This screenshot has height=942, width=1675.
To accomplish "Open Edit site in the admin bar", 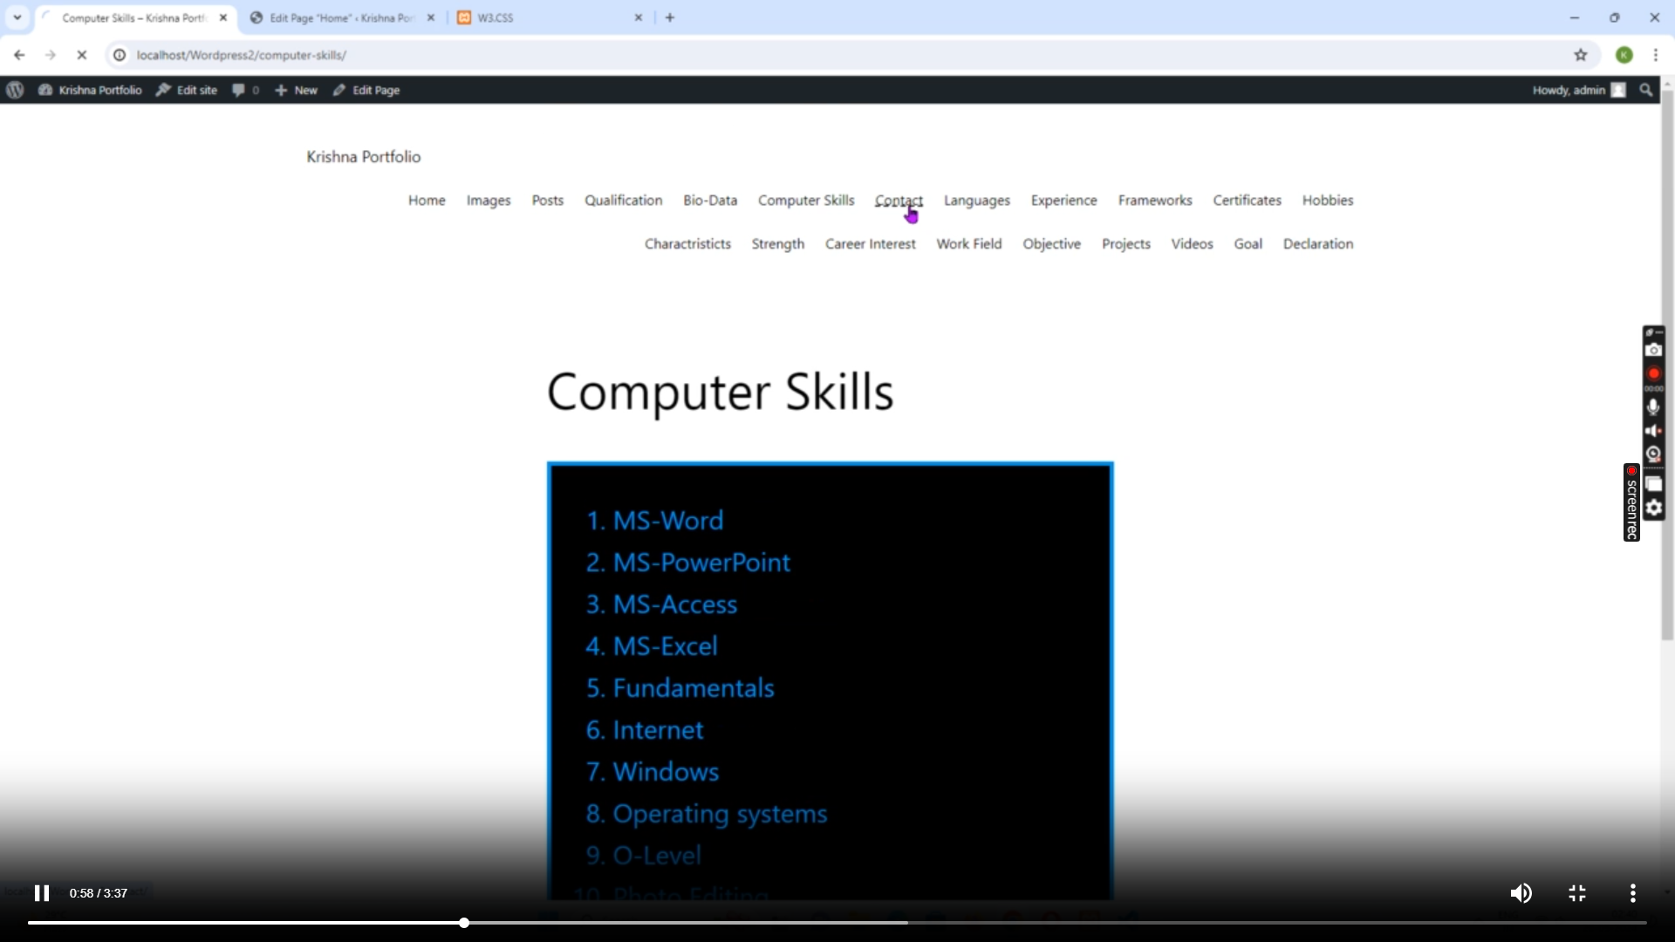I will click(187, 90).
